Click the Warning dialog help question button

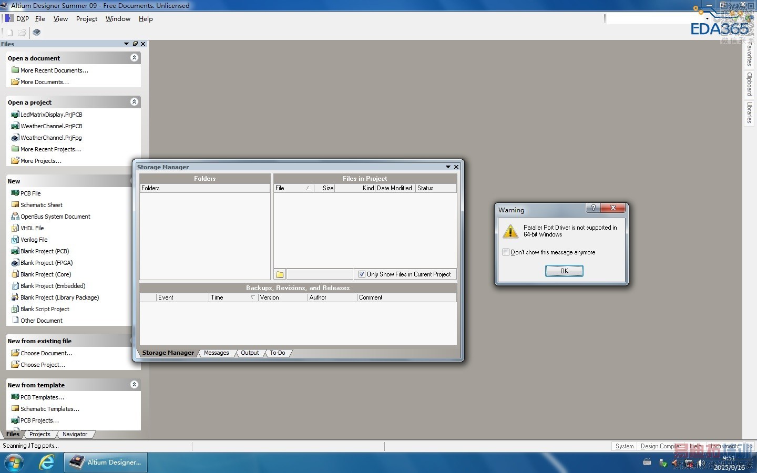coord(593,208)
